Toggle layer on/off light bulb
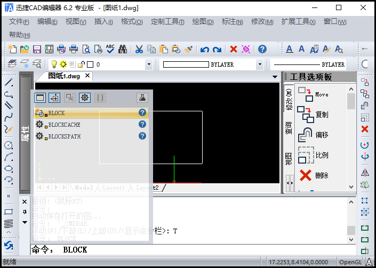This screenshot has height=268, width=376. coord(54,64)
